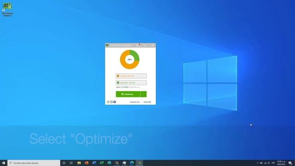Open the menu icon in the app title bar
Viewport: 295px width, 166px height.
point(145,45)
